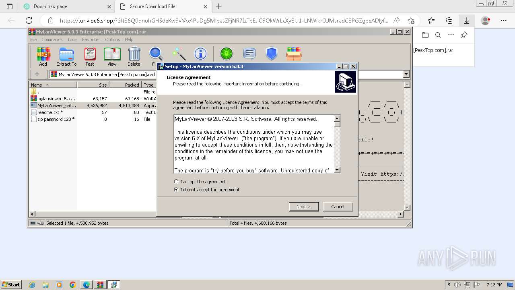This screenshot has height=290, width=515.
Task: Open the Help menu
Action: pyautogui.click(x=129, y=39)
